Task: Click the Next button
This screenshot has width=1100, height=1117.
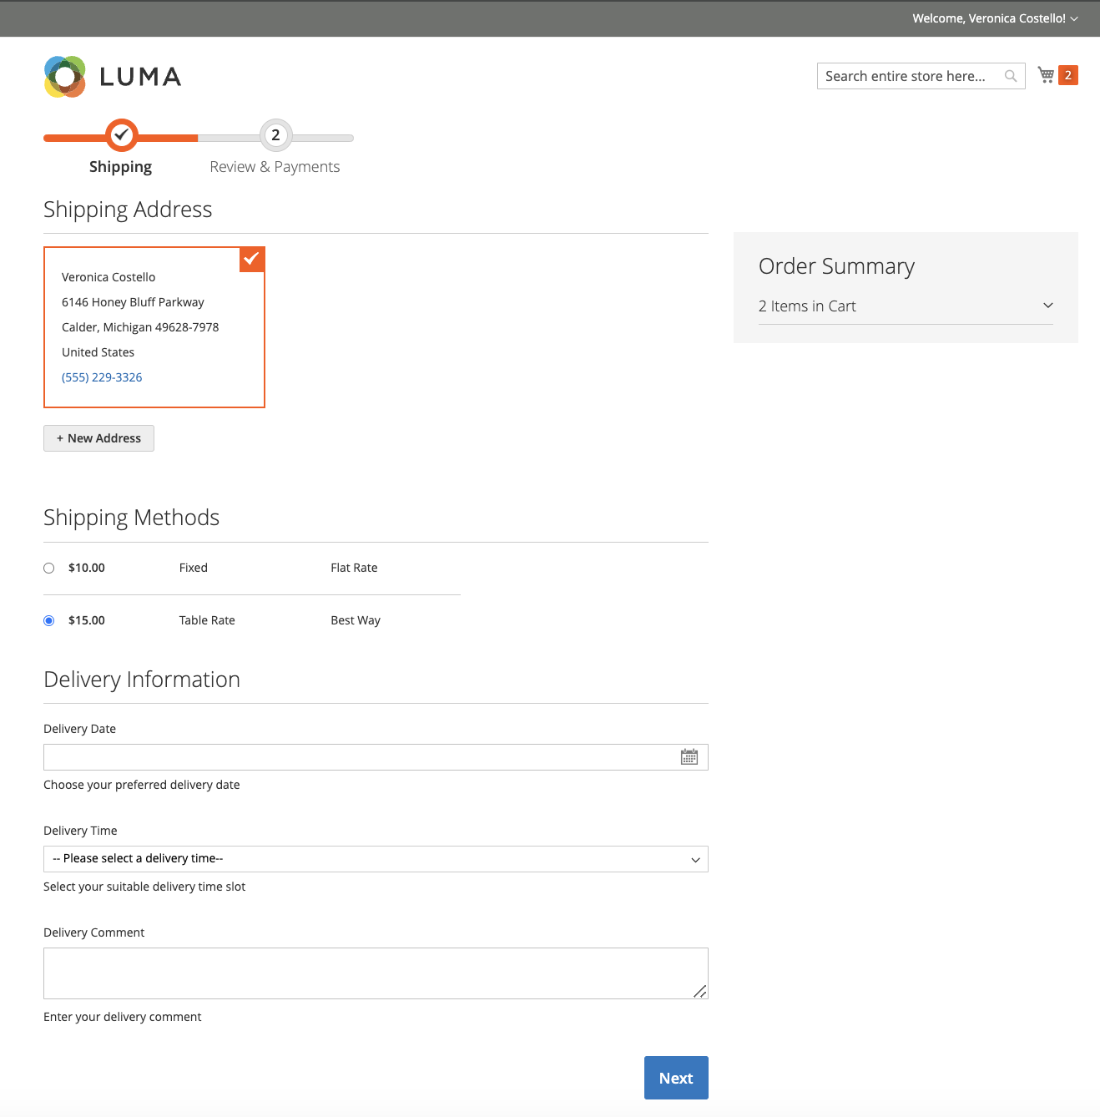Action: (676, 1078)
